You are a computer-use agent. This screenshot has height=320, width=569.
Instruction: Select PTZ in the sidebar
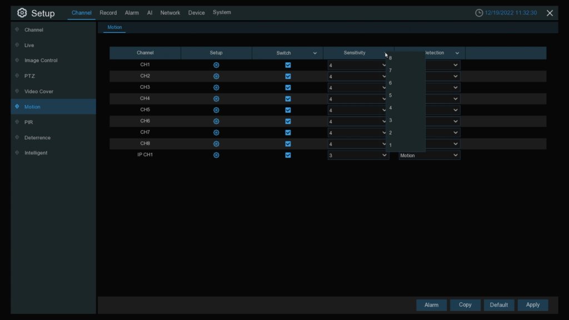(29, 76)
